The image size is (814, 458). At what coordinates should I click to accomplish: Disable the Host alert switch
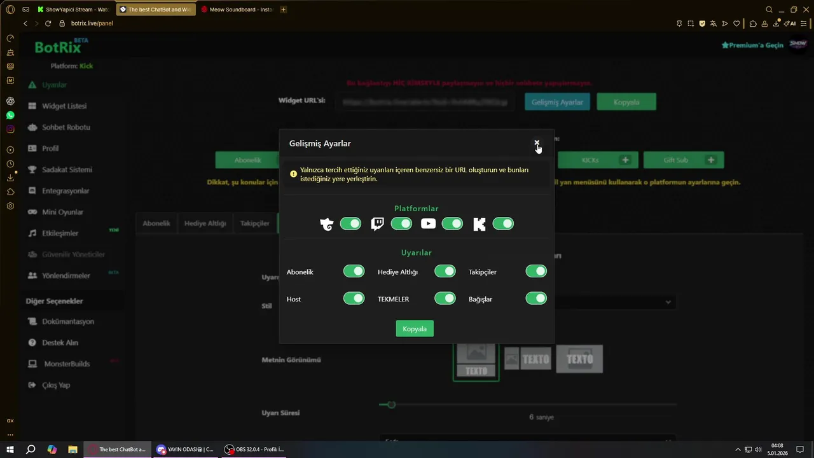[x=354, y=298]
